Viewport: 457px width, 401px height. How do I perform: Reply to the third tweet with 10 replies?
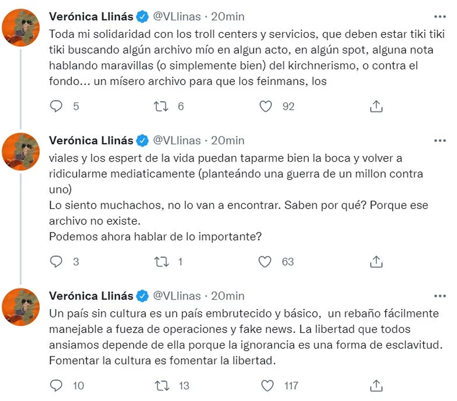coord(56,386)
